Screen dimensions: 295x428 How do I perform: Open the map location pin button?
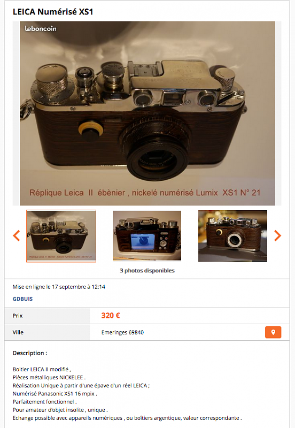tap(273, 332)
